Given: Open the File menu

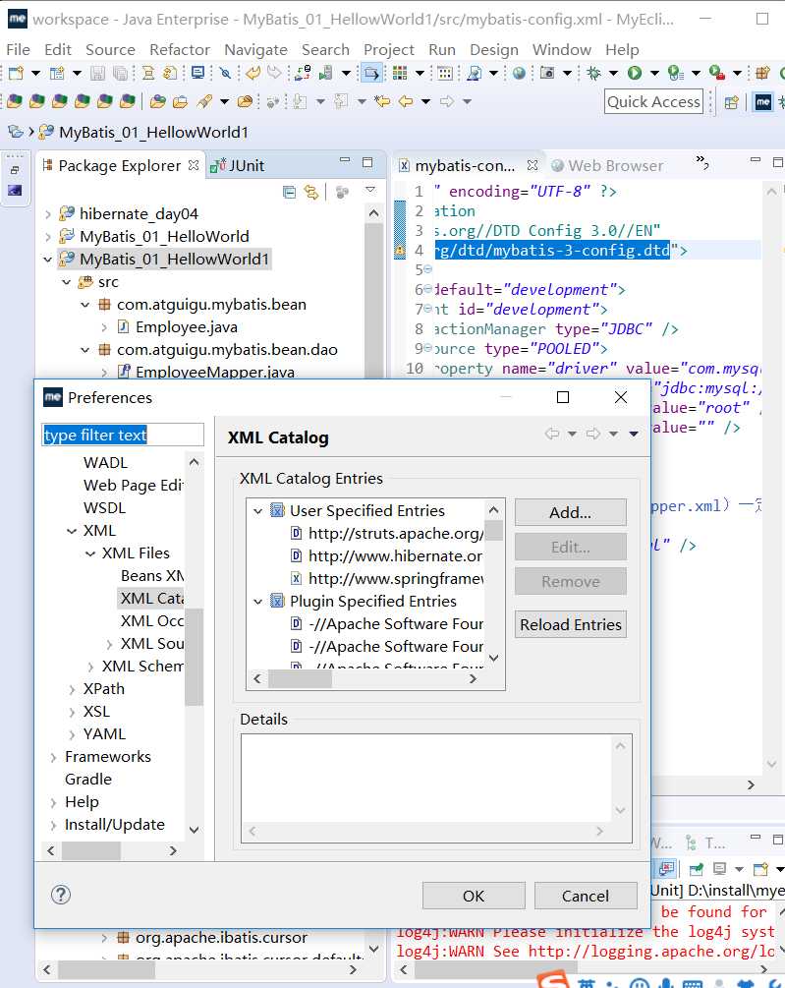Looking at the screenshot, I should coord(18,49).
